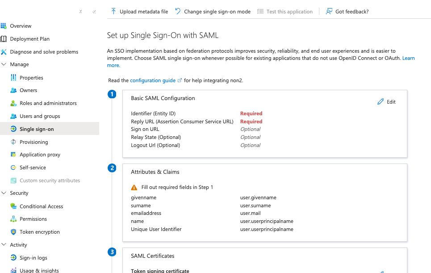The width and height of the screenshot is (431, 273).
Task: Click the Overview grid icon in sidebar
Action: [x=3, y=26]
